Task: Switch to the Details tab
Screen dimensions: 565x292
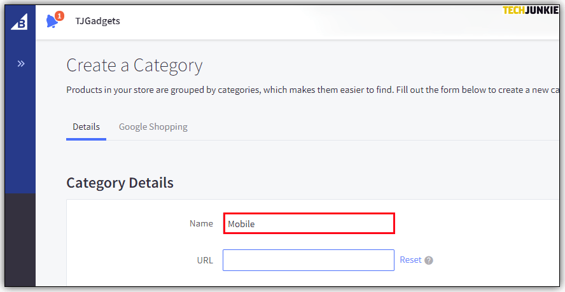Action: [x=86, y=127]
